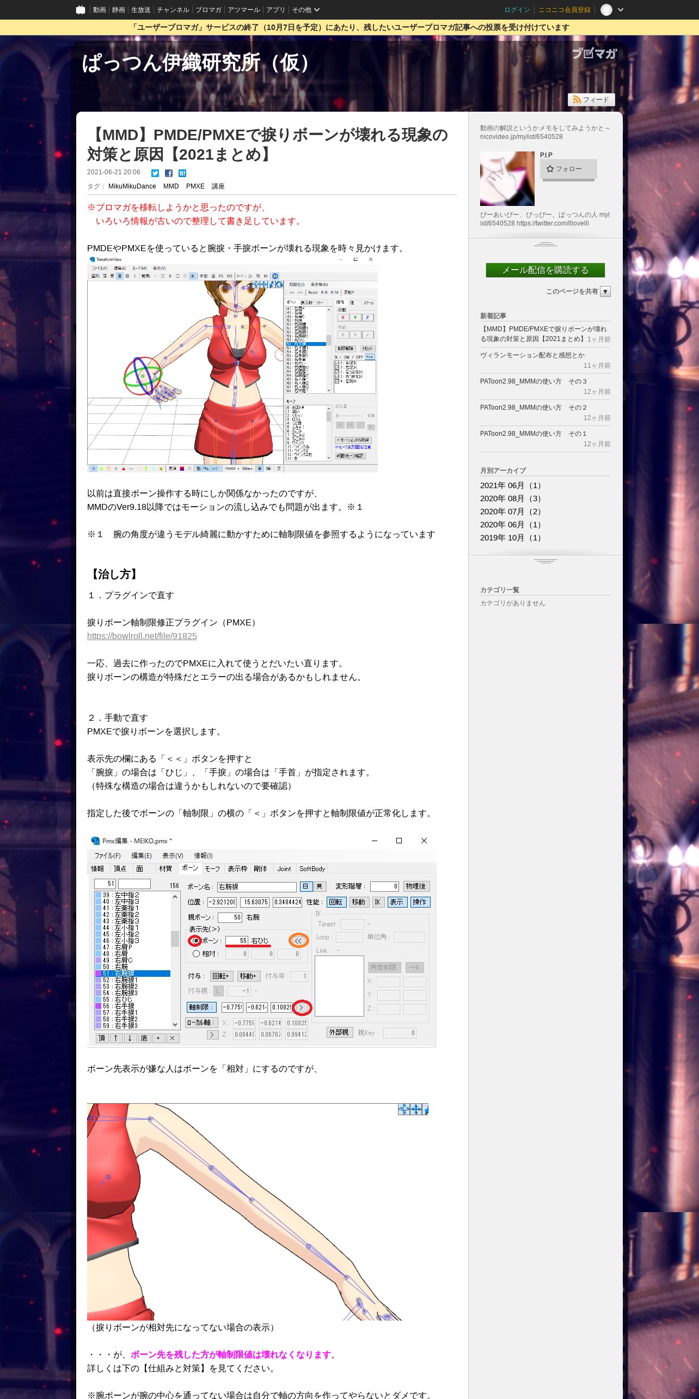The image size is (699, 1399).
Task: Open recent article PAToon2.98_MMMの使い方 その２
Action: (x=534, y=407)
